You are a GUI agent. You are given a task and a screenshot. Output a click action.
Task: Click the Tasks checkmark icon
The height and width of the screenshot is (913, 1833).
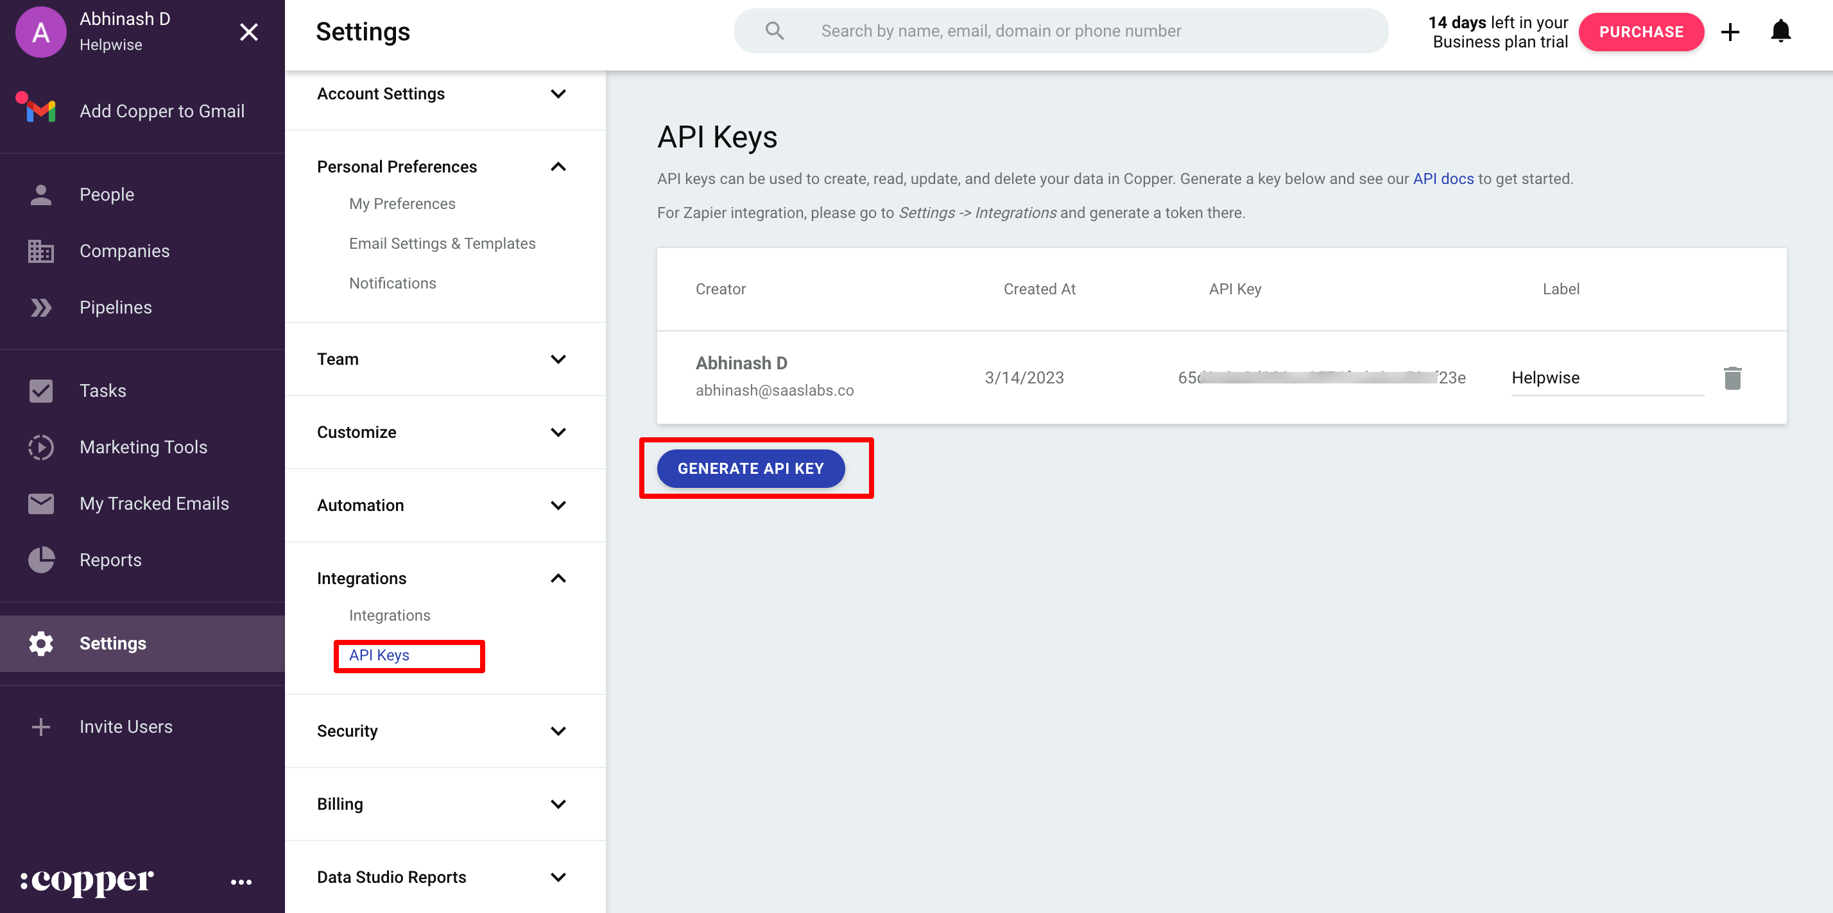point(40,391)
